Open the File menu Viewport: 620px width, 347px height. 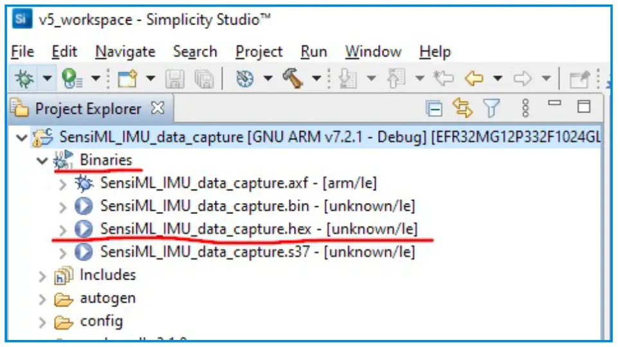(x=23, y=51)
